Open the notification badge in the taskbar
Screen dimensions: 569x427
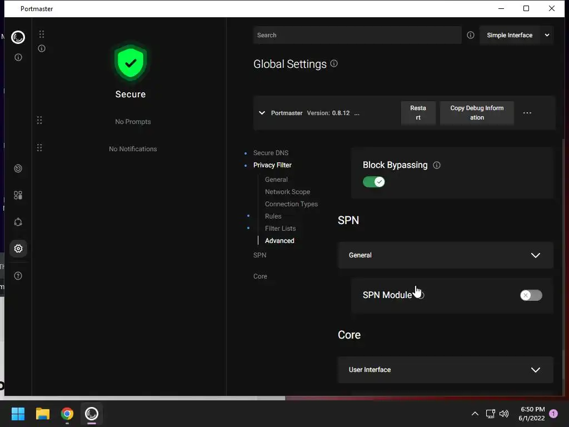tap(553, 414)
